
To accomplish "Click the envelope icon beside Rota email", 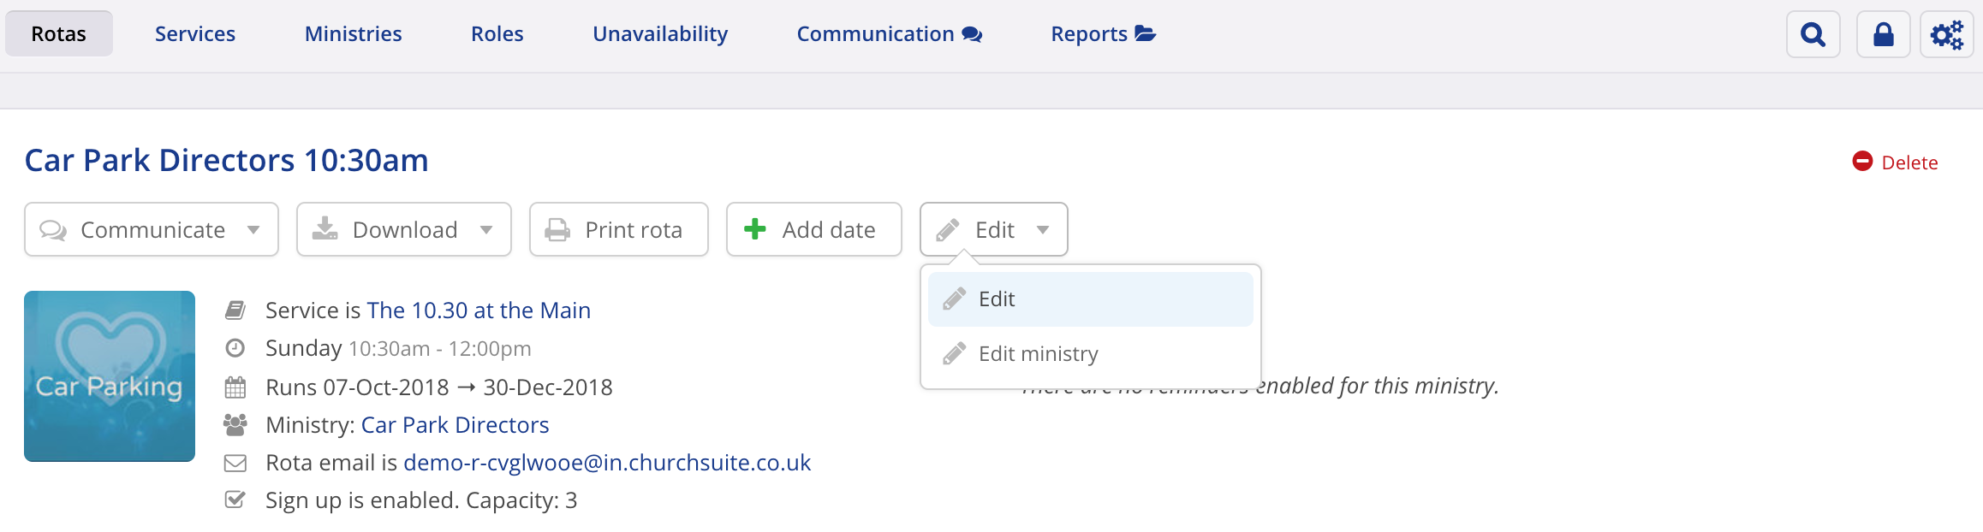I will pyautogui.click(x=235, y=463).
